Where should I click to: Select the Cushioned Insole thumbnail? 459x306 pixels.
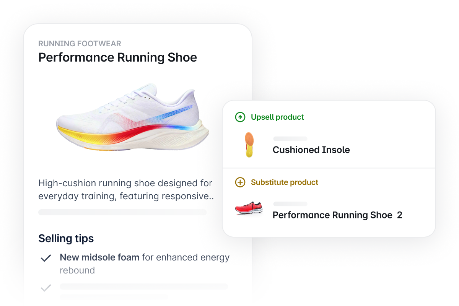tap(249, 145)
